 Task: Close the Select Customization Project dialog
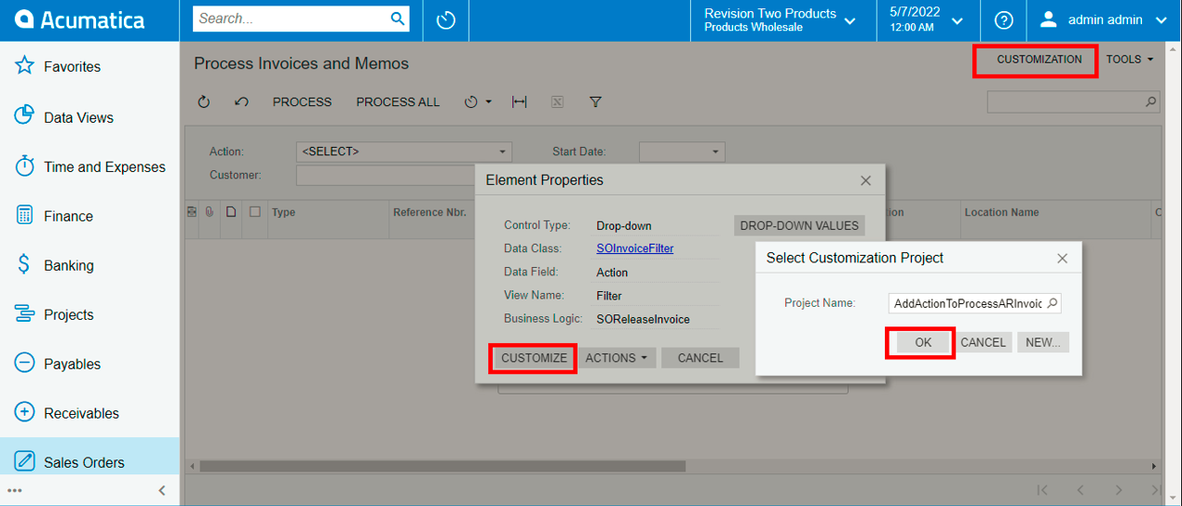pyautogui.click(x=1062, y=259)
